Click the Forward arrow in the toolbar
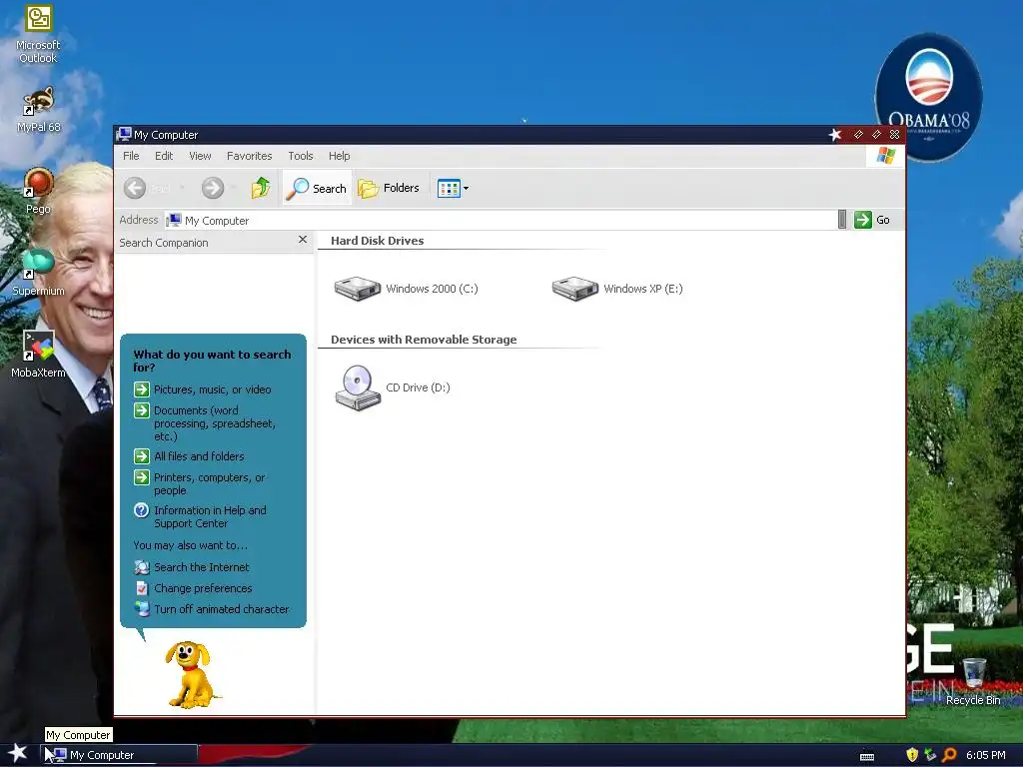The image size is (1023, 767). [213, 188]
